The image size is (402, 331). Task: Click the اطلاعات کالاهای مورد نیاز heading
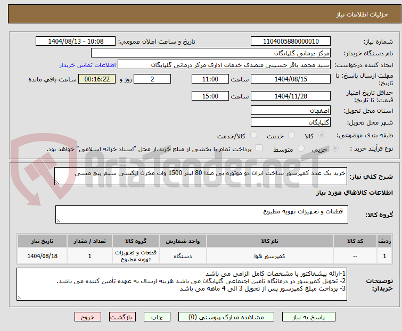click(354, 193)
